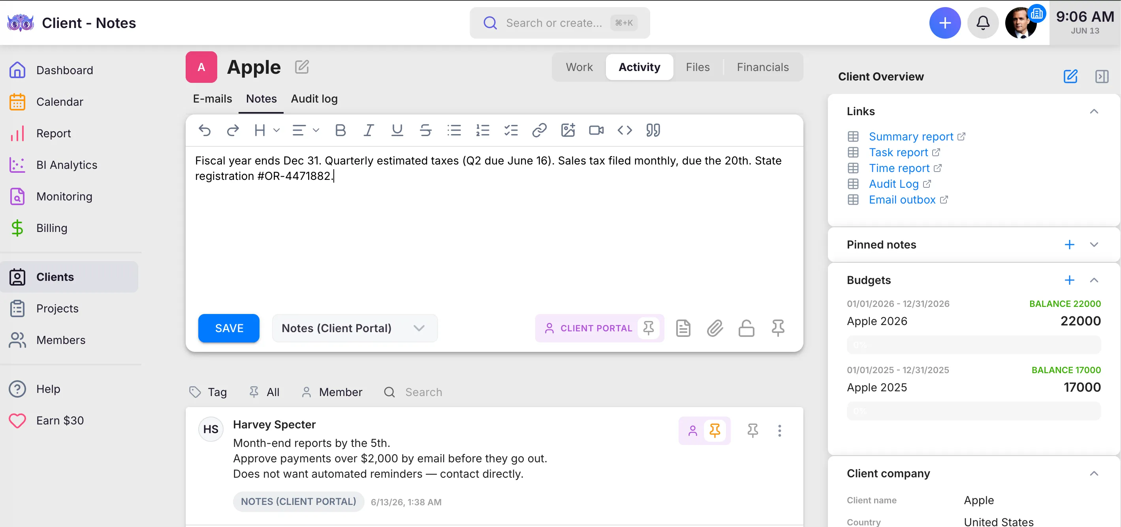This screenshot has width=1121, height=527.
Task: Add a new pinned note
Action: (x=1070, y=245)
